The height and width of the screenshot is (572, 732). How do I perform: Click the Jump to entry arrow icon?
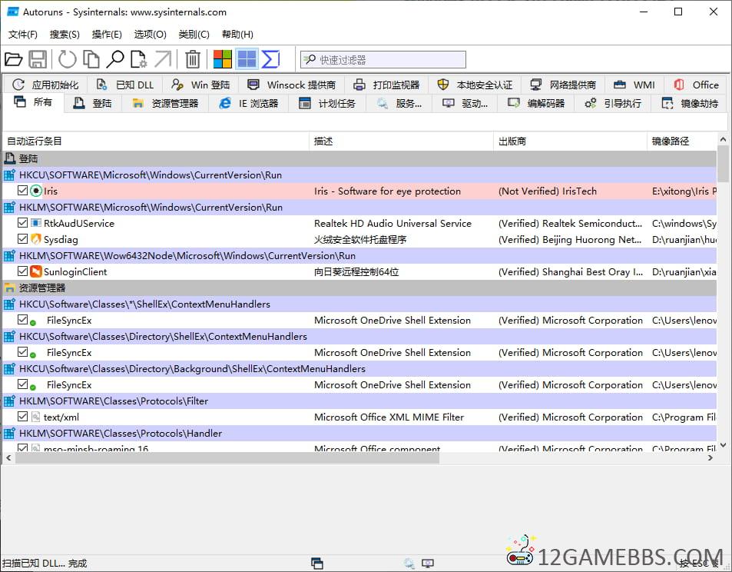coord(163,59)
